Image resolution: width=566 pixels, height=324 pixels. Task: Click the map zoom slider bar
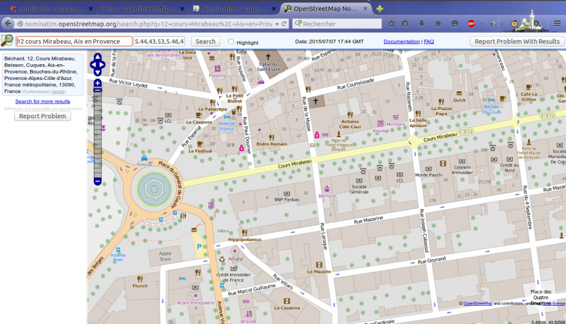tap(97, 132)
